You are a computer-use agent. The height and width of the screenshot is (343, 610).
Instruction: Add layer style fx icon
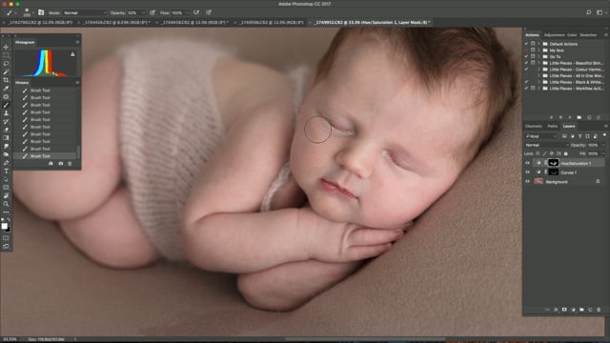coord(556,310)
